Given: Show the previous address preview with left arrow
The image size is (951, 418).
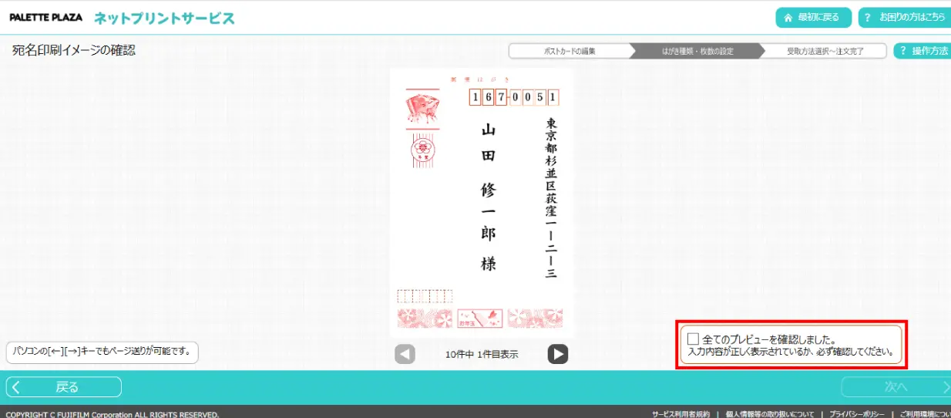Looking at the screenshot, I should (x=405, y=354).
